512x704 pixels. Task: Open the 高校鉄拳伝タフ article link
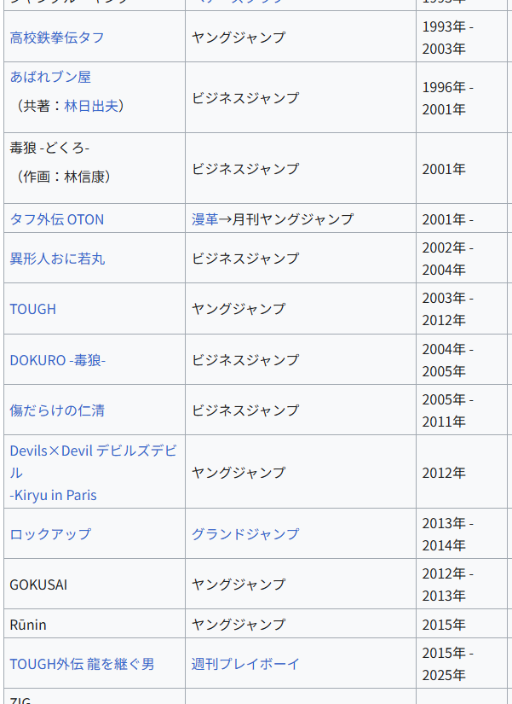[x=57, y=38]
